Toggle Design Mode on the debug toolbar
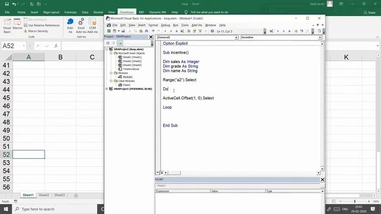 [271, 31]
